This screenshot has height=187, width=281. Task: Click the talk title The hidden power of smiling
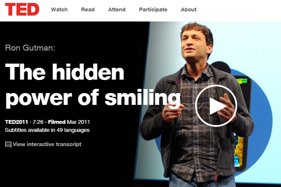coord(93,85)
